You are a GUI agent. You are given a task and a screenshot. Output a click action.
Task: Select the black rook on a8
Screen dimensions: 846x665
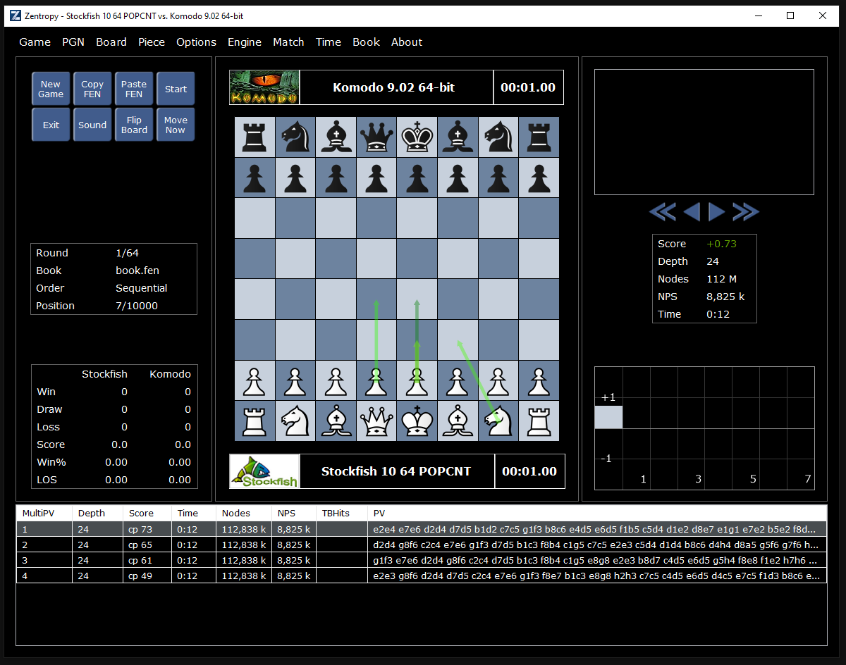point(255,137)
